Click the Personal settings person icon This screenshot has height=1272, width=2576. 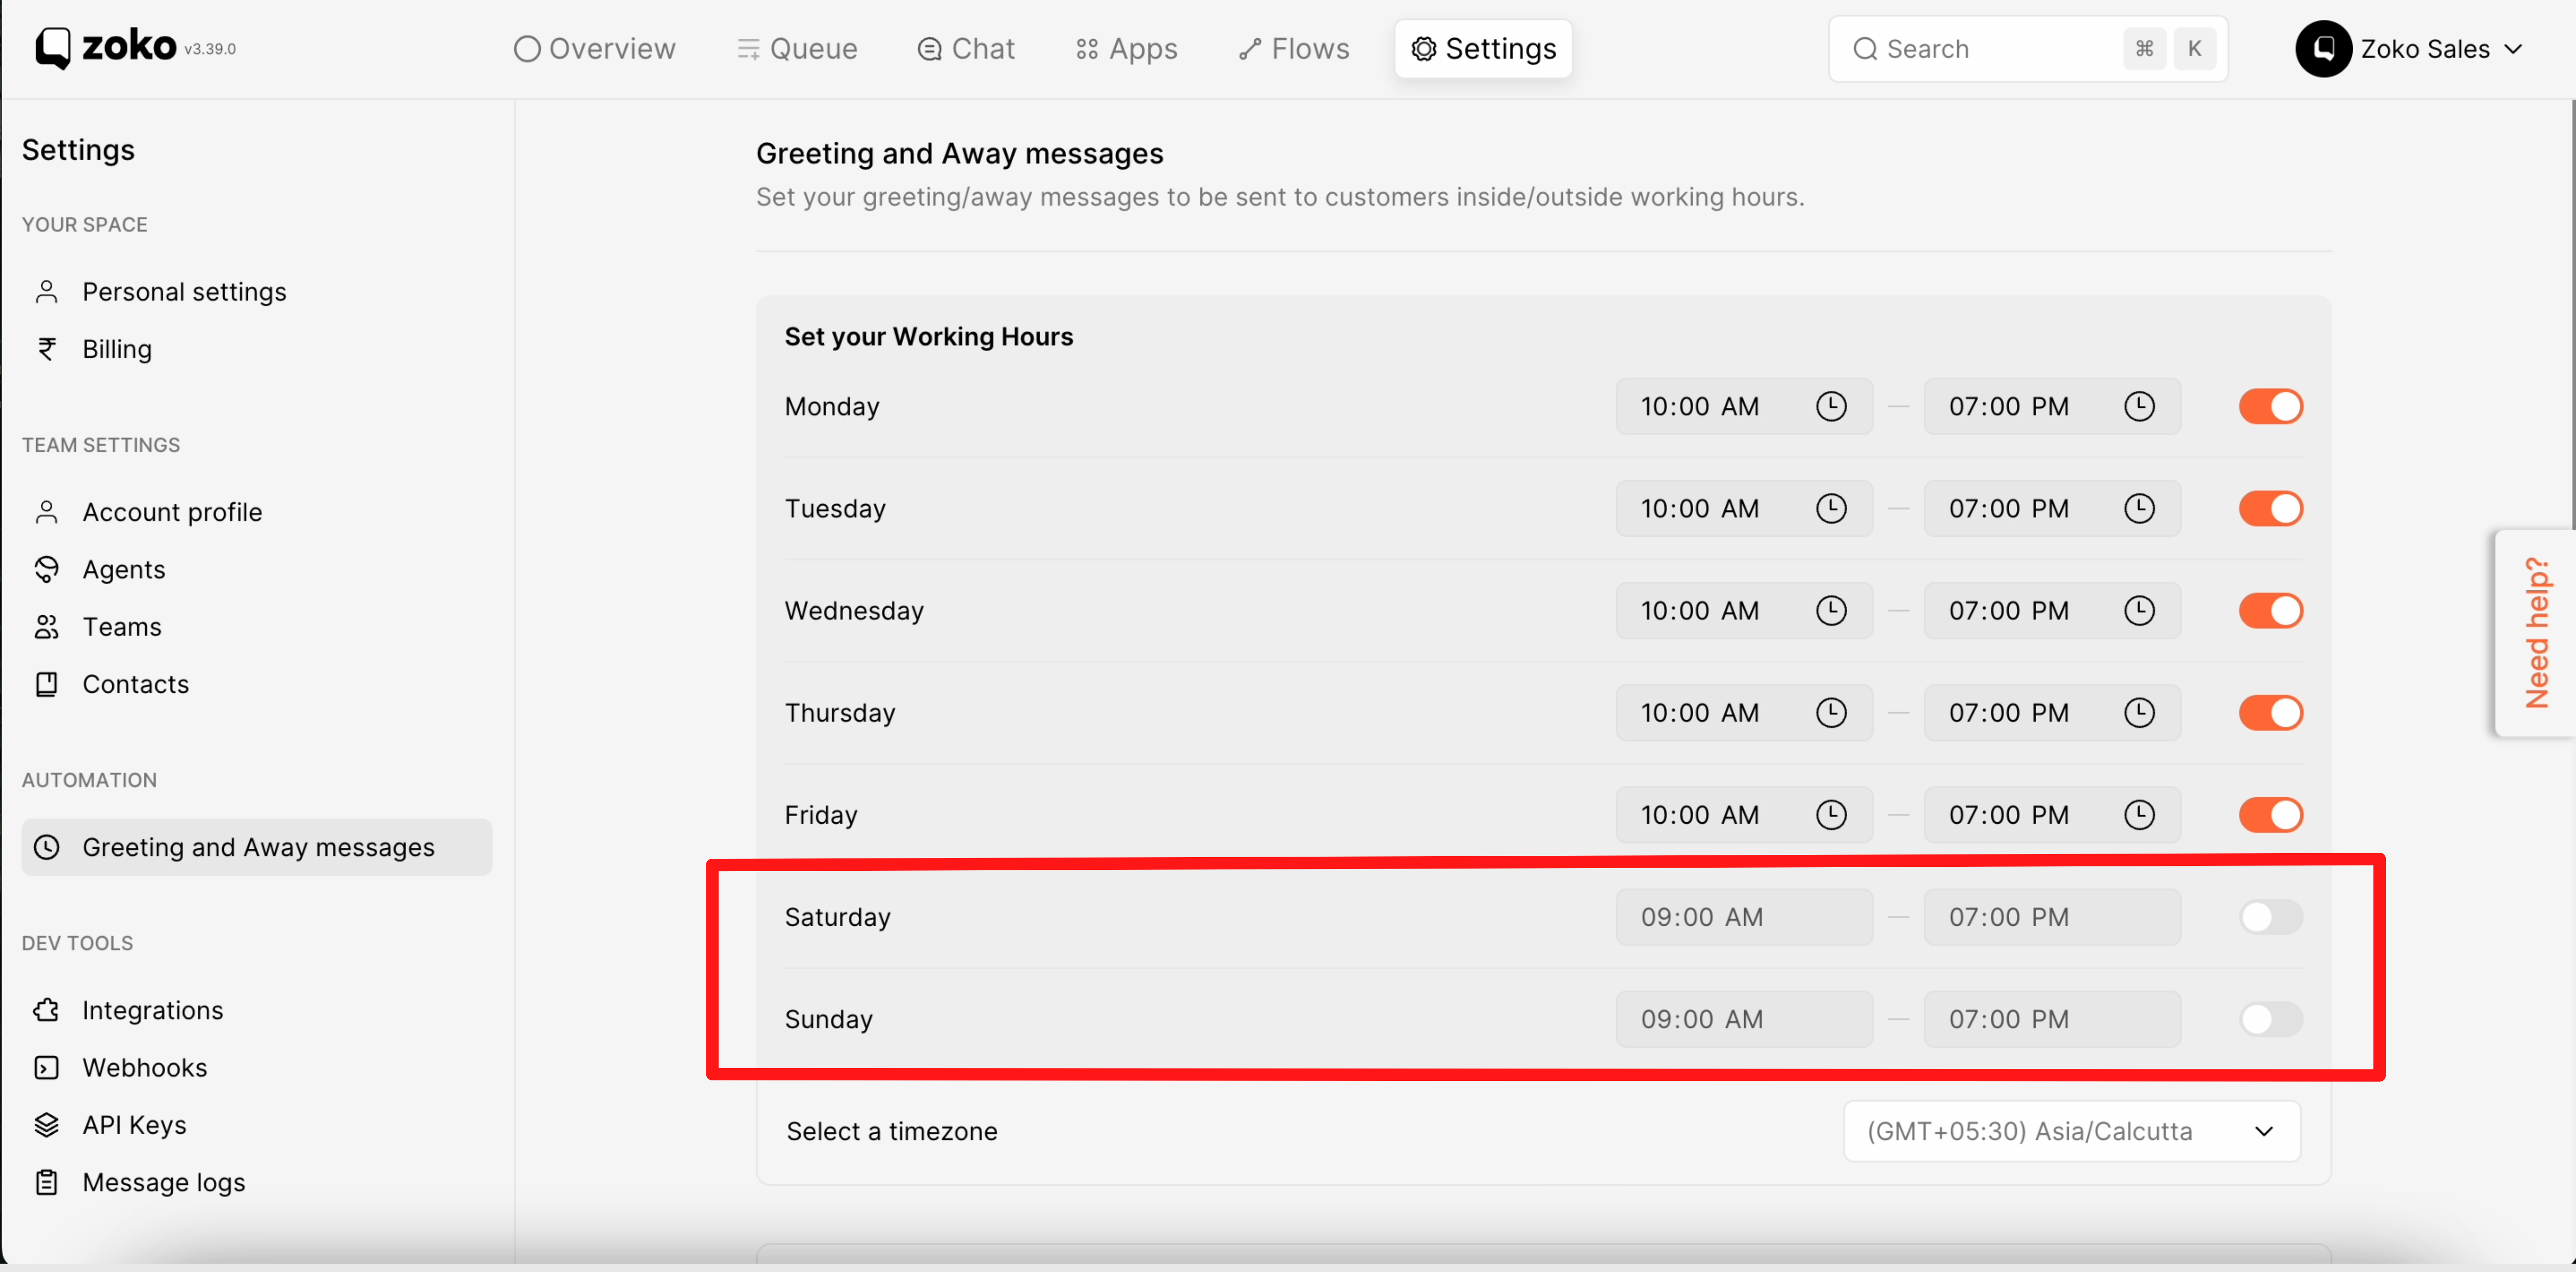(46, 292)
